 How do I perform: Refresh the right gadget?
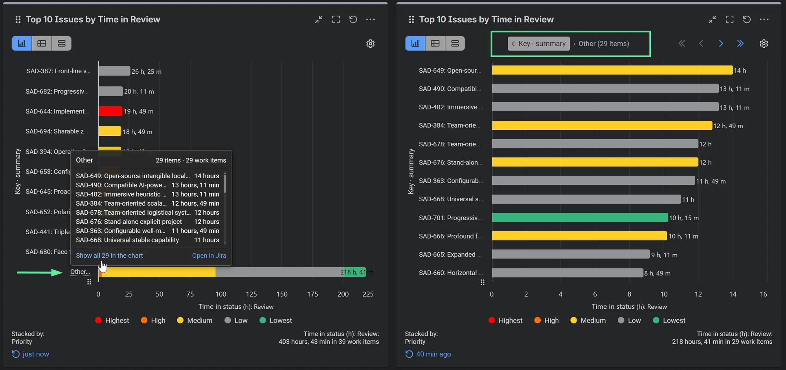pos(747,20)
